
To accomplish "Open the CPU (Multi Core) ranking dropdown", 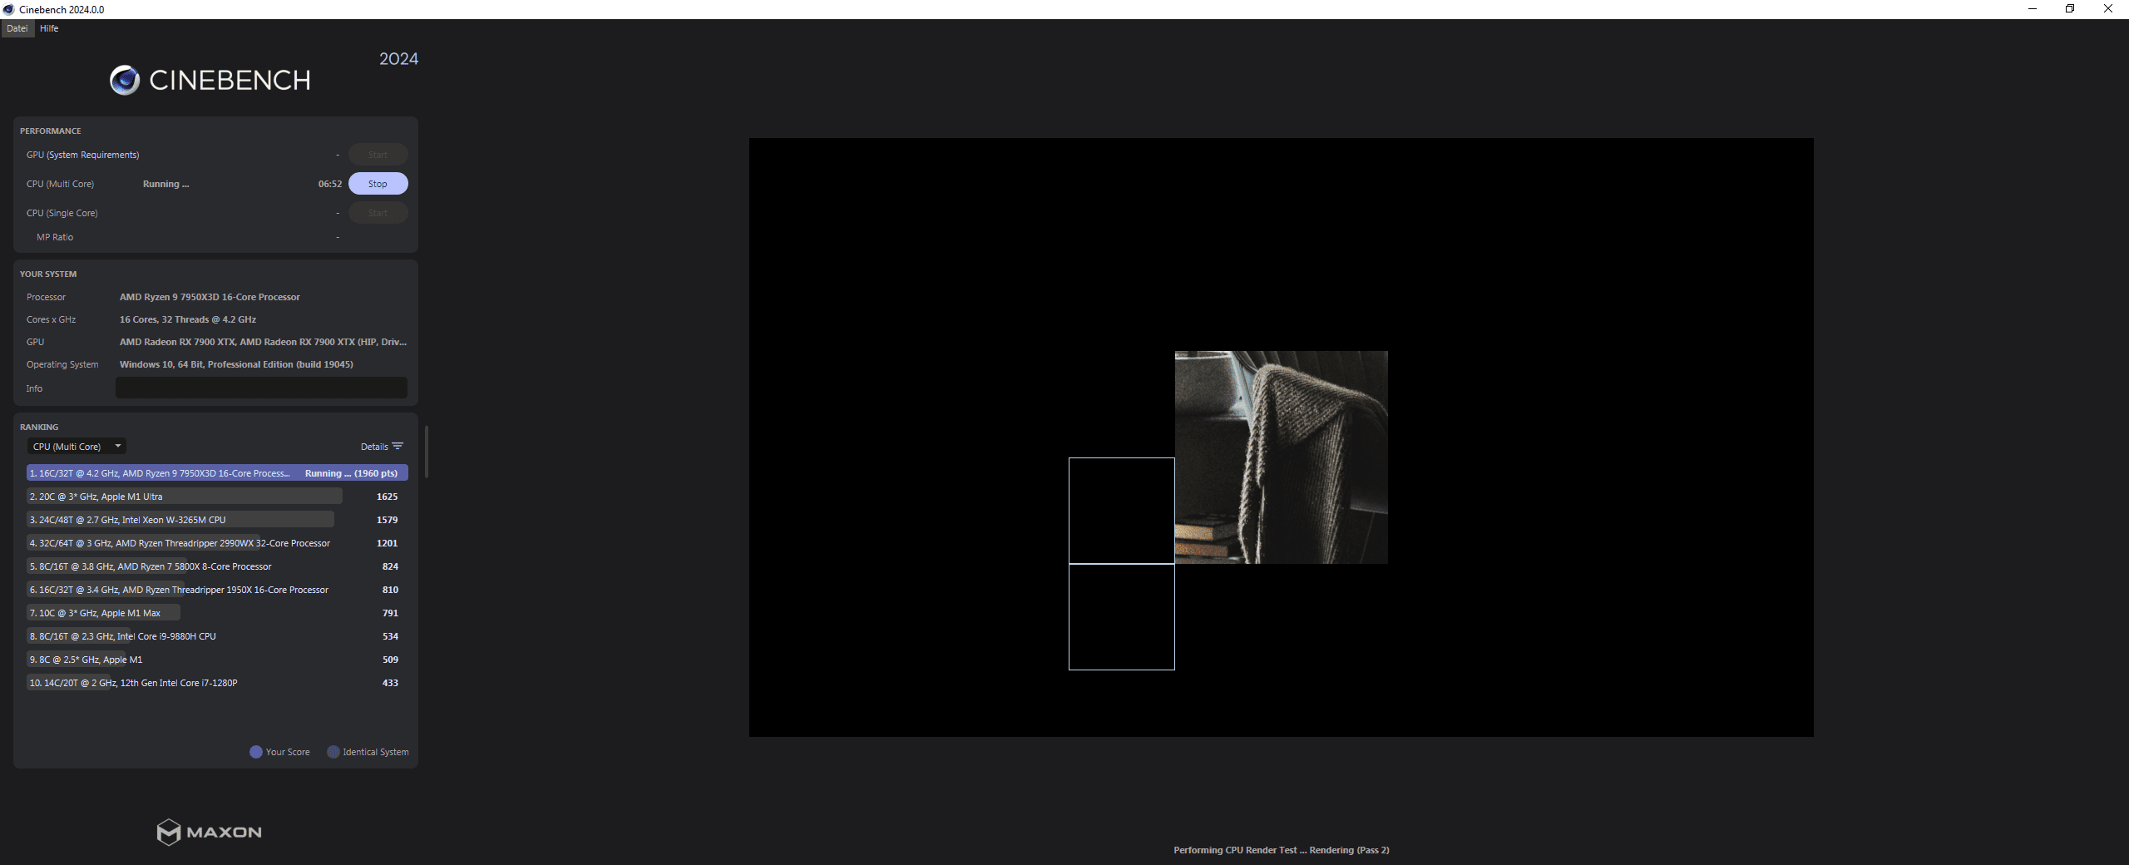I will pyautogui.click(x=77, y=447).
